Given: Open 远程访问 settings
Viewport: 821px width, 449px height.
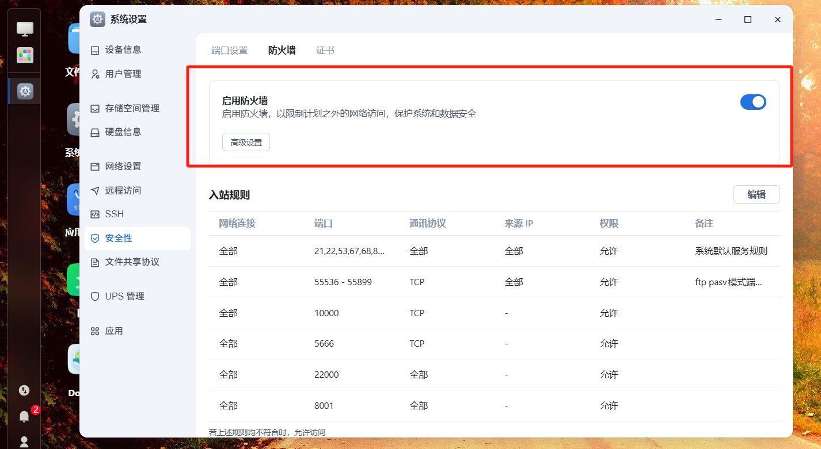Looking at the screenshot, I should pyautogui.click(x=137, y=191).
